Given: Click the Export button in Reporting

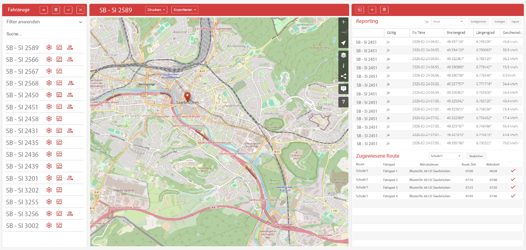Looking at the screenshot, I should tap(515, 22).
